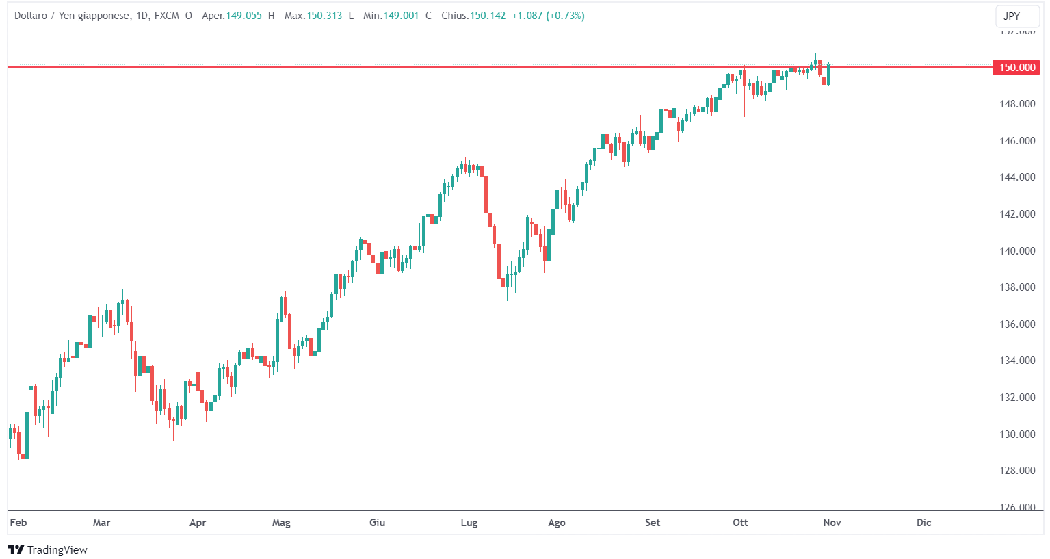Click the red 150.000 price label
1050x559 pixels.
coord(1017,67)
